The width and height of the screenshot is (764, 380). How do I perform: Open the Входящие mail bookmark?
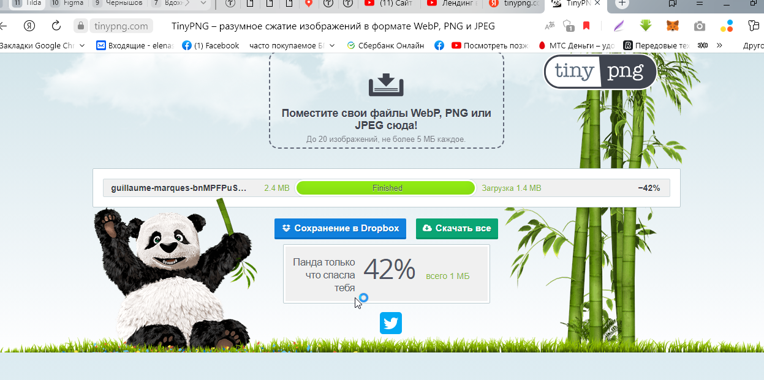coord(135,45)
